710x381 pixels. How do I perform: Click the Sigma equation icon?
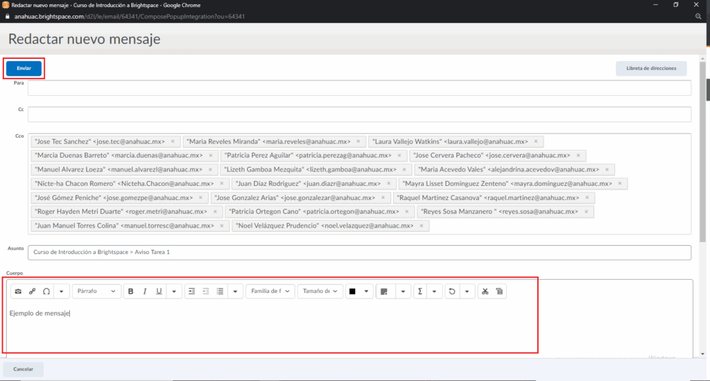420,291
